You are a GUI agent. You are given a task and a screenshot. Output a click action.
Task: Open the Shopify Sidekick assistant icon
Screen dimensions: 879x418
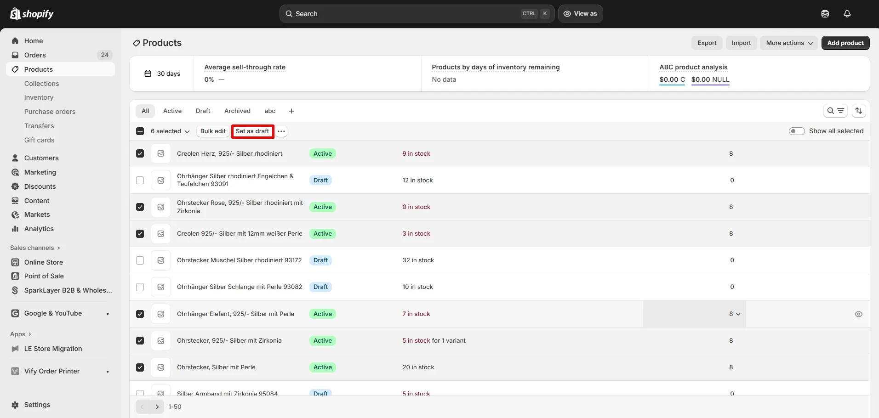point(824,13)
